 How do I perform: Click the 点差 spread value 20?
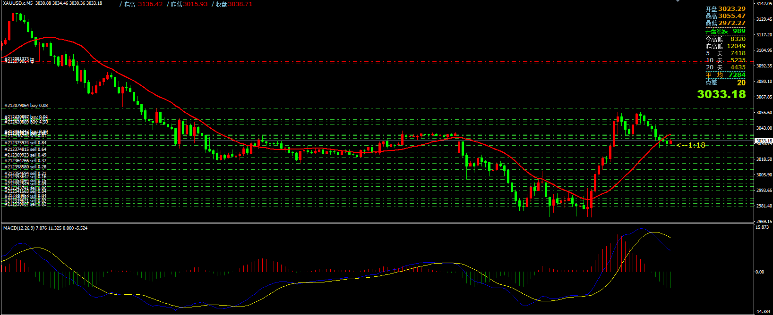click(741, 83)
